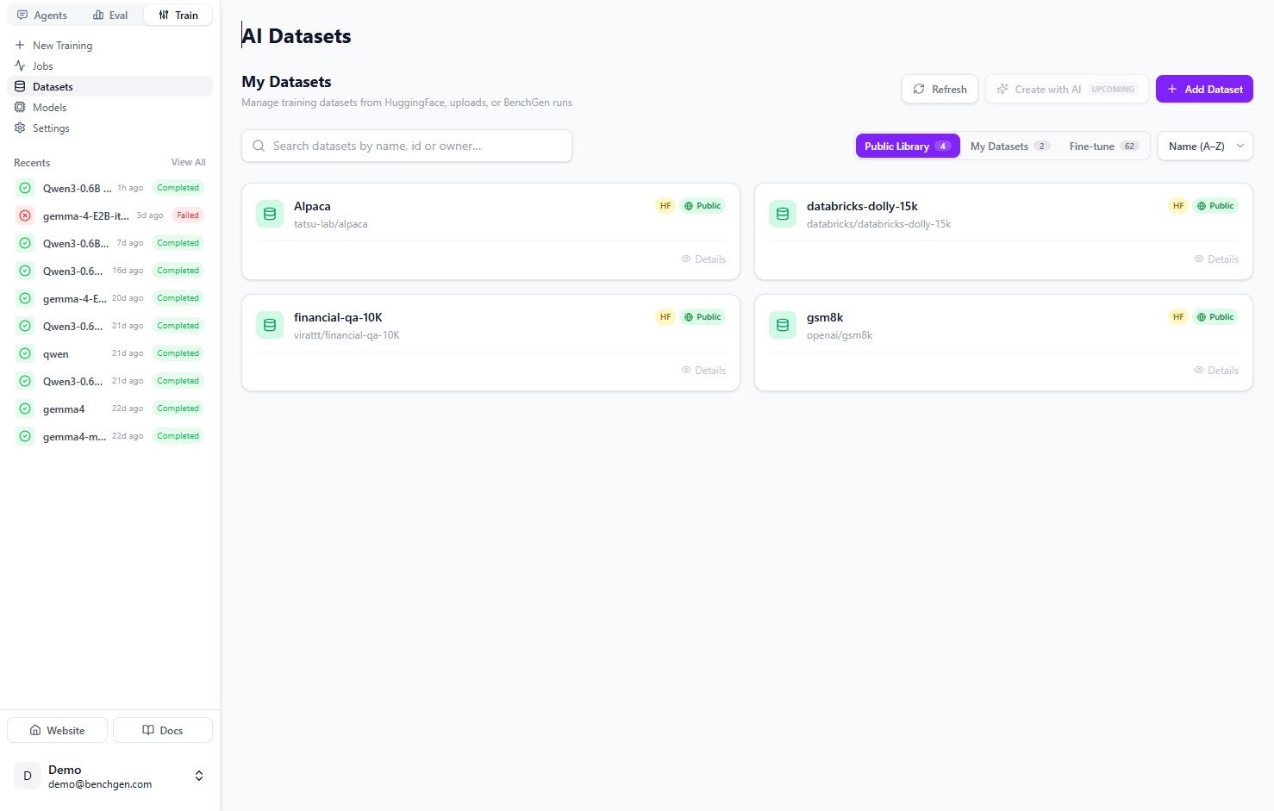Open New Training from the sidebar

point(109,45)
